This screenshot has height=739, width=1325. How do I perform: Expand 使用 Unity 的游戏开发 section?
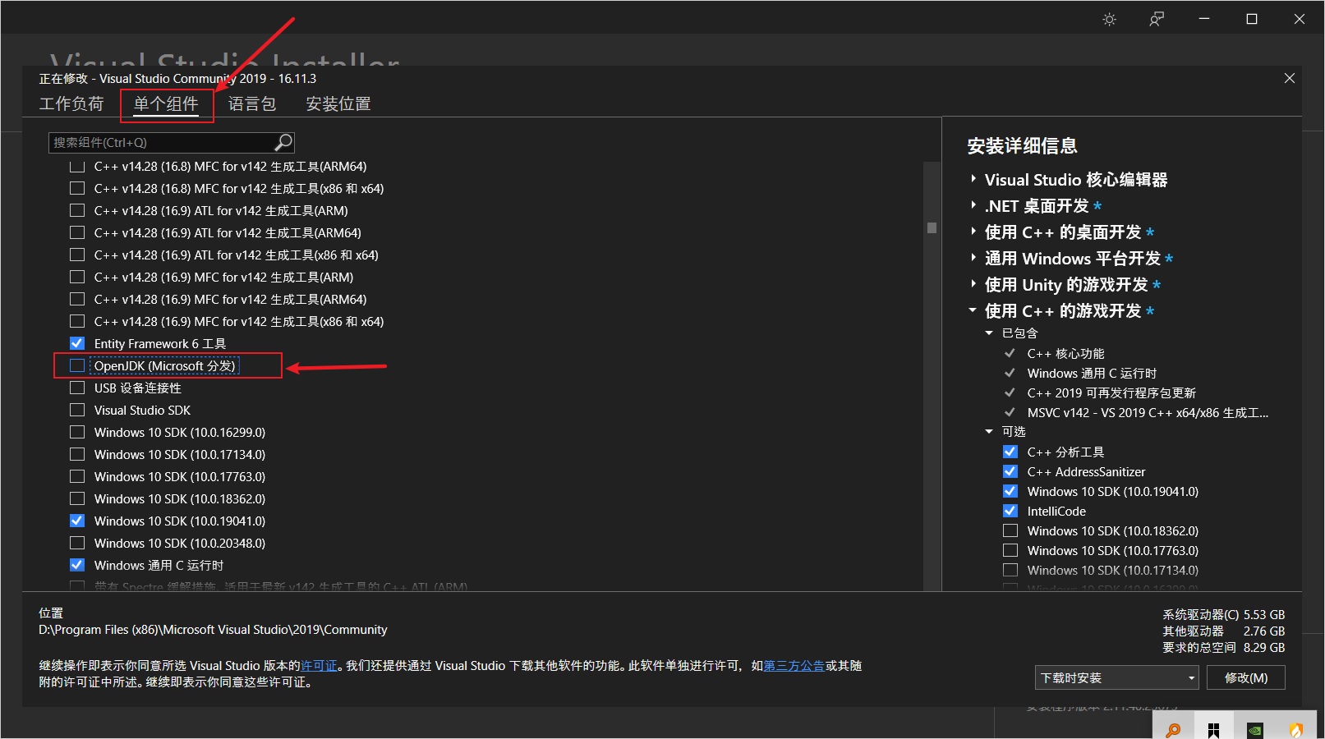tap(973, 284)
